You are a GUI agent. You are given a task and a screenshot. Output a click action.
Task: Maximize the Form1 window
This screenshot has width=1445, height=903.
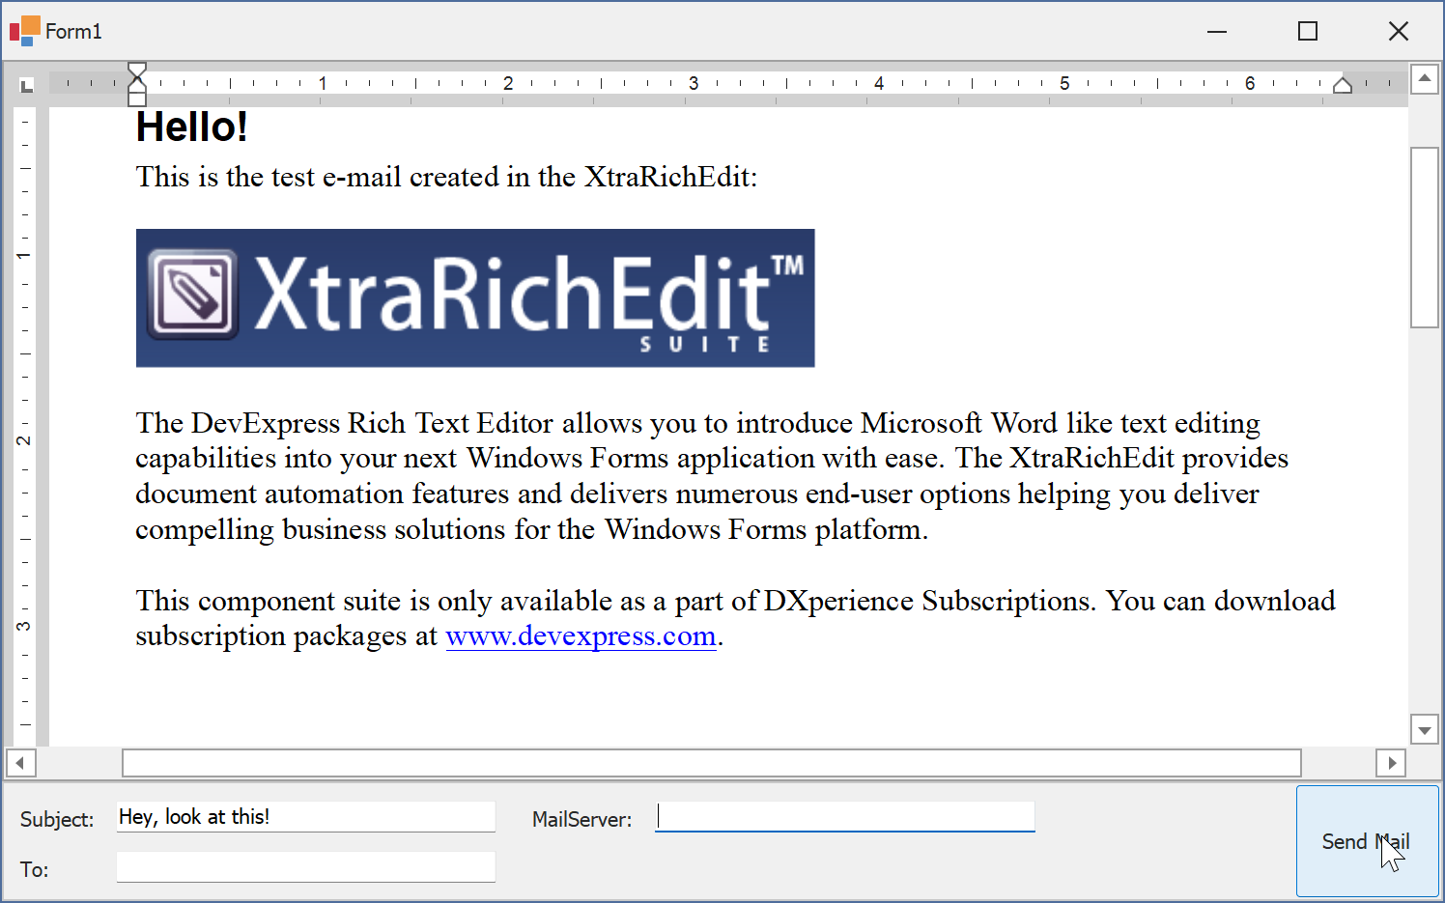tap(1308, 31)
